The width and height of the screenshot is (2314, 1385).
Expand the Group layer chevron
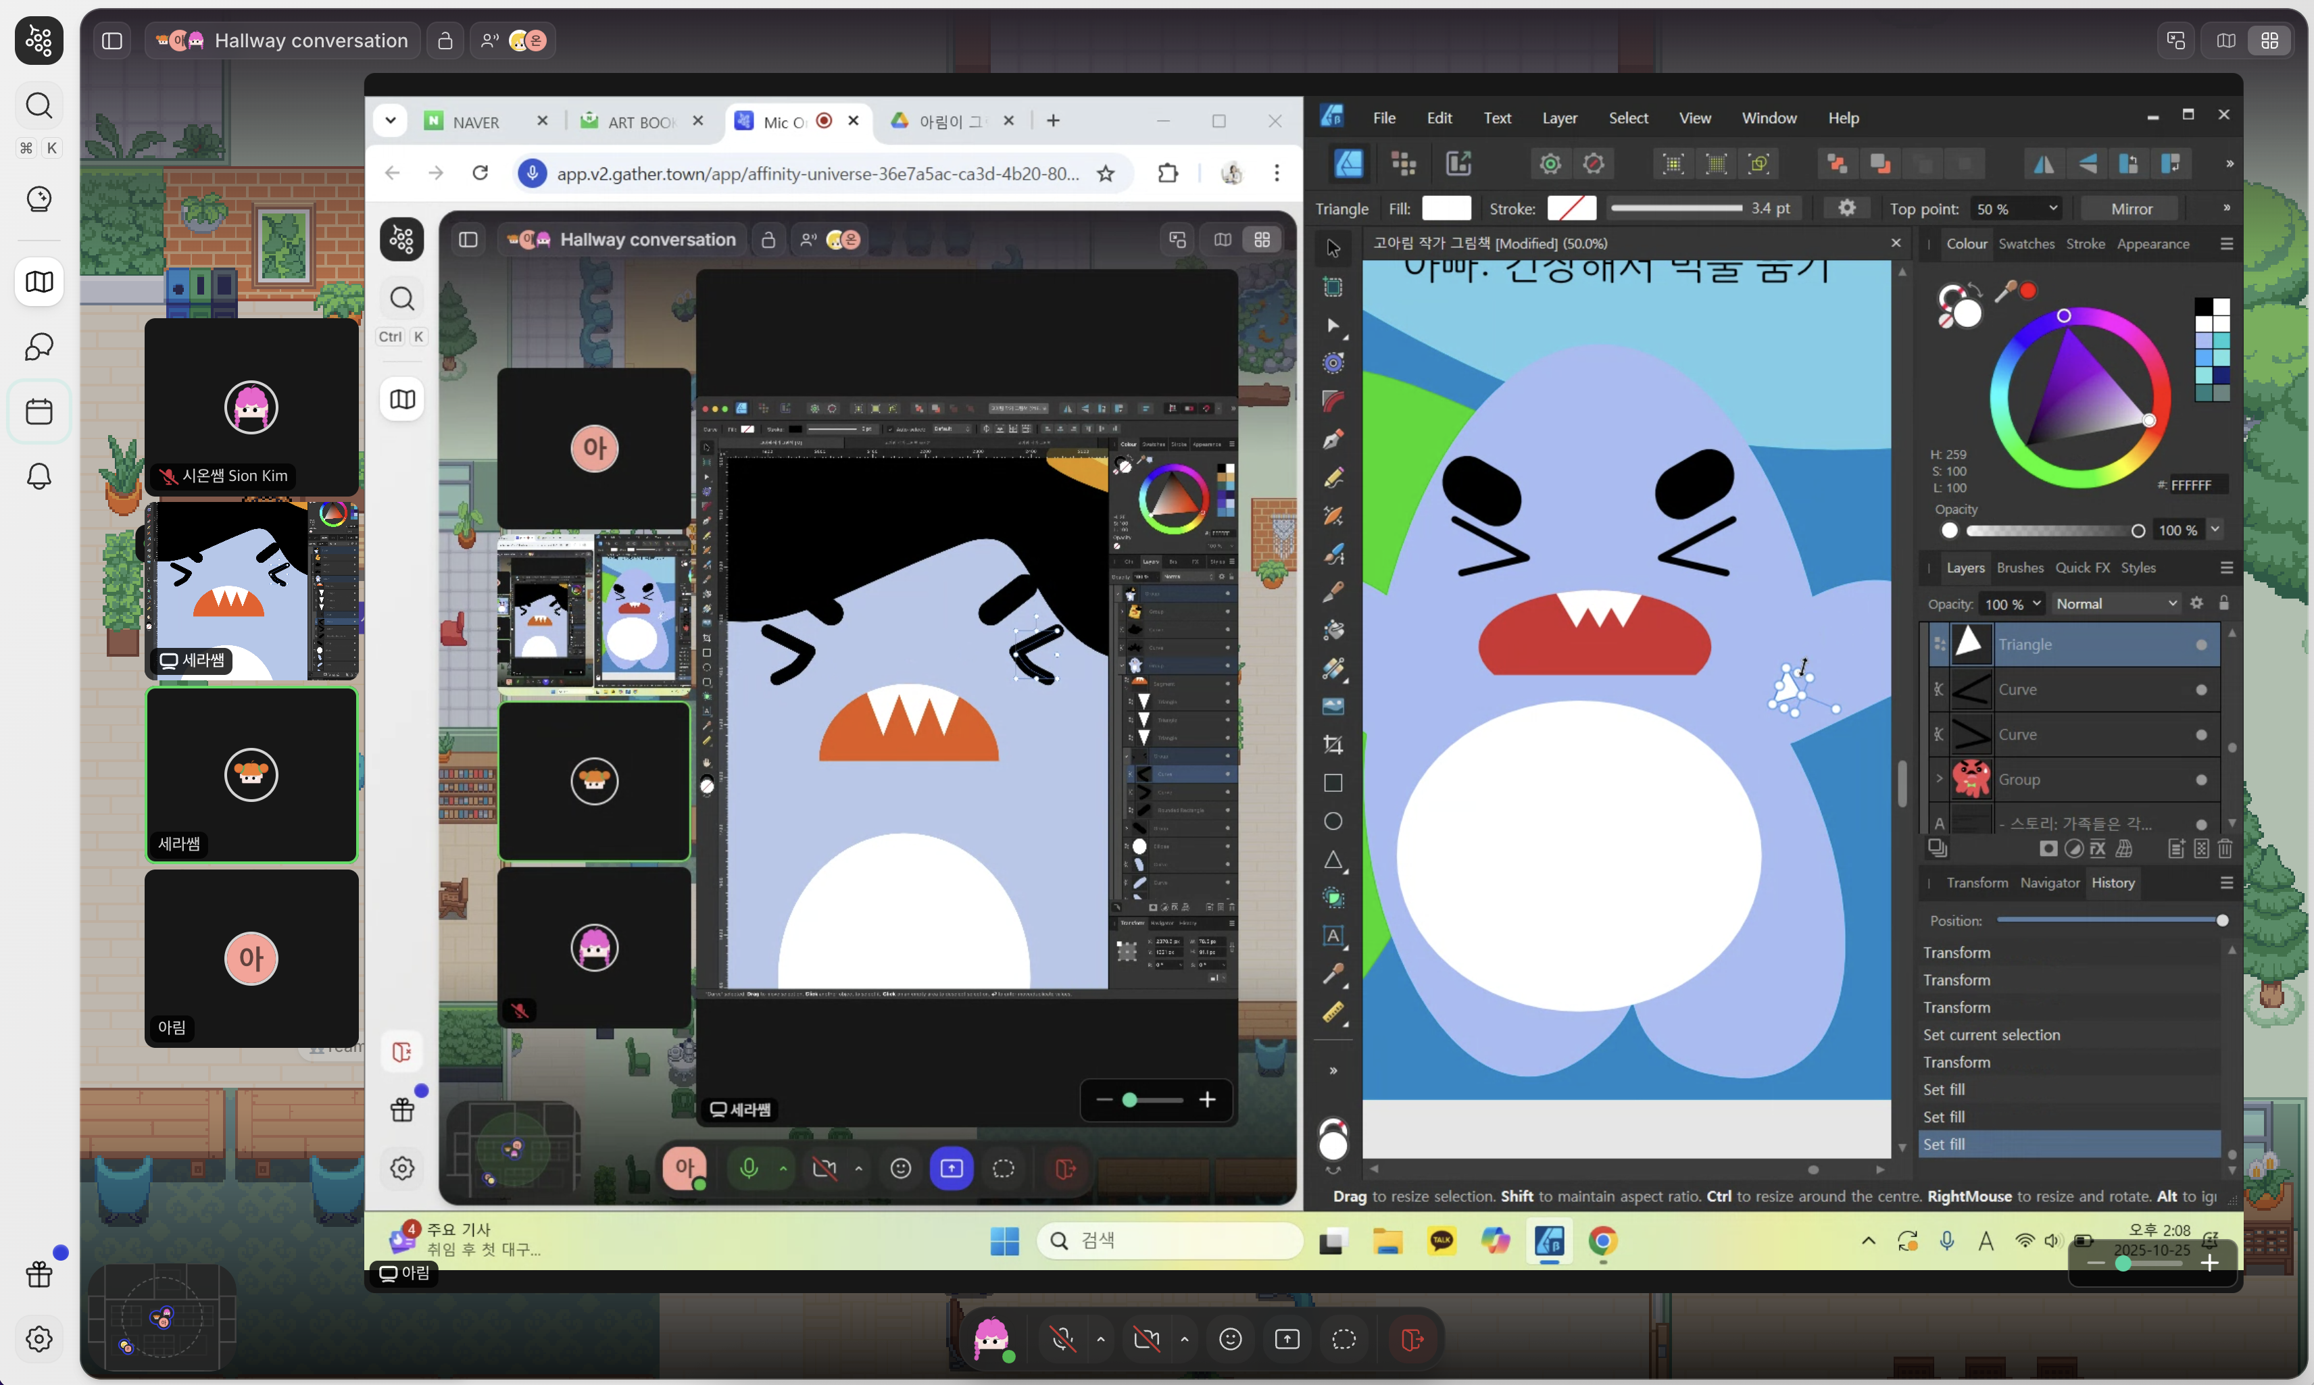[x=1939, y=778]
